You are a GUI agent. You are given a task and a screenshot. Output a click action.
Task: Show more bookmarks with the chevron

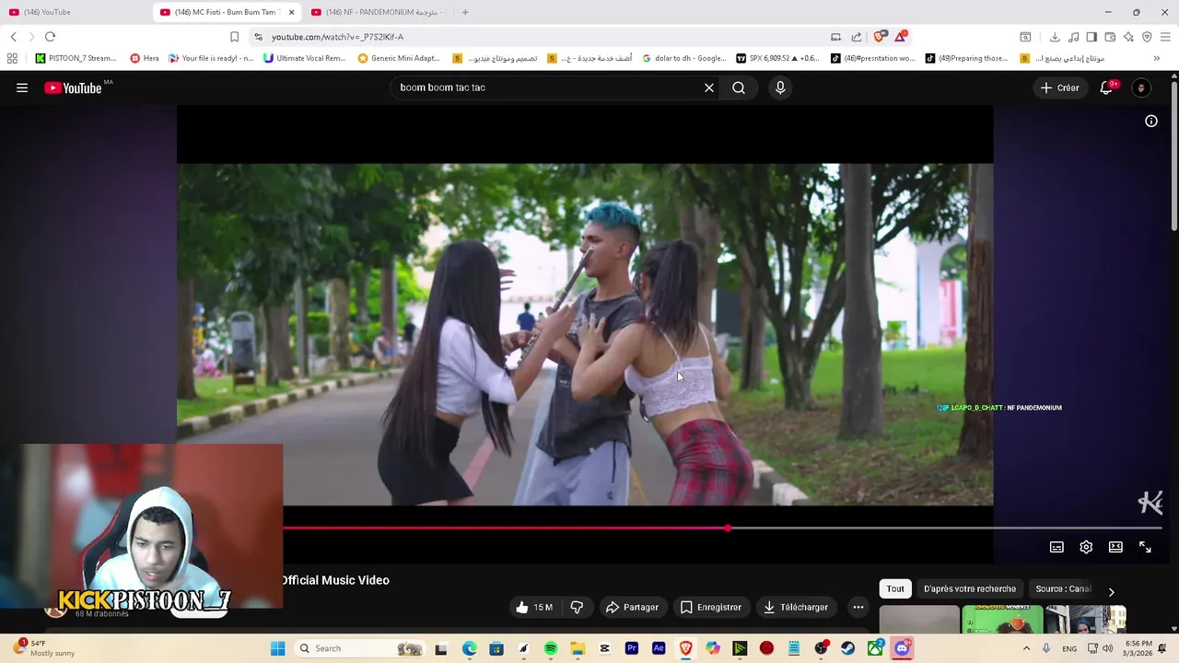pyautogui.click(x=1156, y=58)
